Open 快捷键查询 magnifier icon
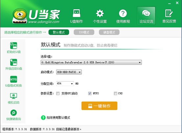The width and height of the screenshot is (182, 133). tap(13, 113)
